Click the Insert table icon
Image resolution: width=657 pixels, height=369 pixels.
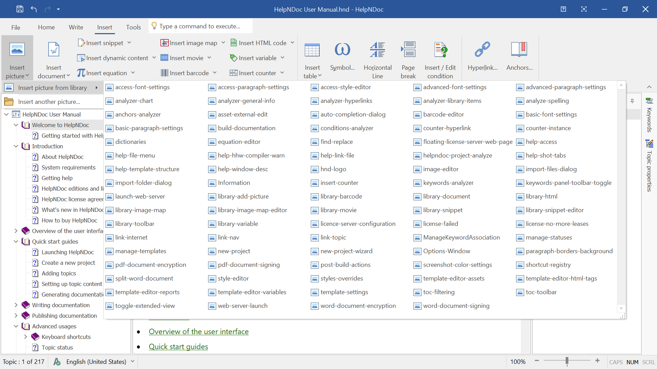pos(312,50)
